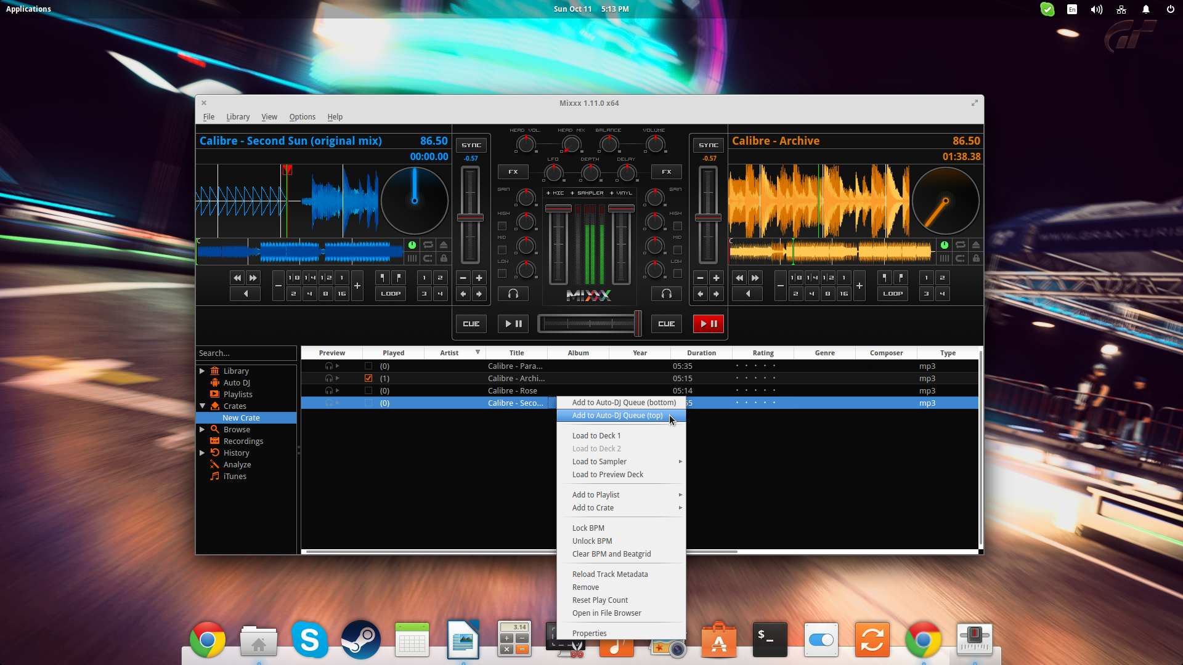
Task: Open Skype from the dock
Action: pos(310,640)
